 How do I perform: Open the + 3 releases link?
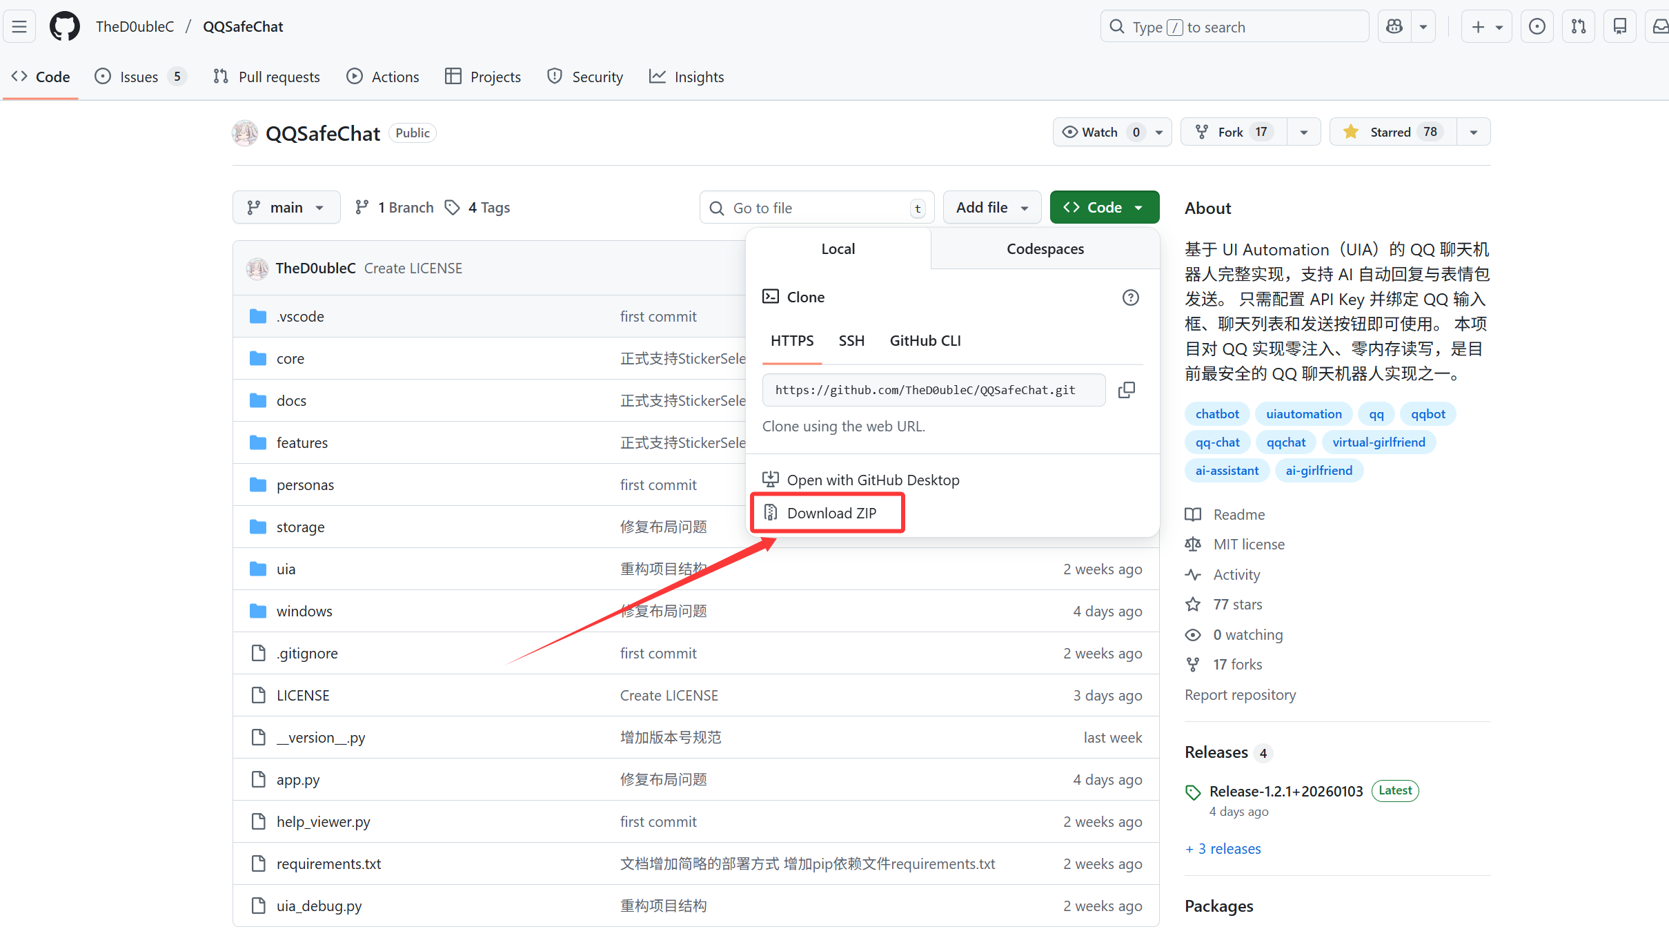1223,849
